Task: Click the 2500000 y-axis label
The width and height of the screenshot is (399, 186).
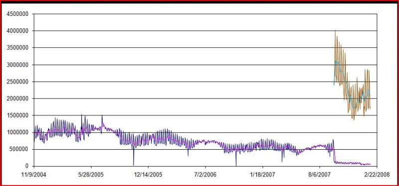Action: click(17, 82)
